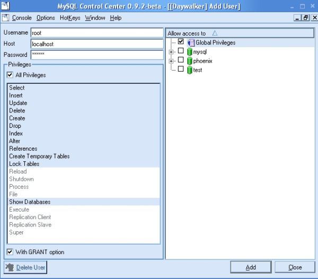Focus the Host input field
Screen dimensions: 318x279
click(97, 44)
